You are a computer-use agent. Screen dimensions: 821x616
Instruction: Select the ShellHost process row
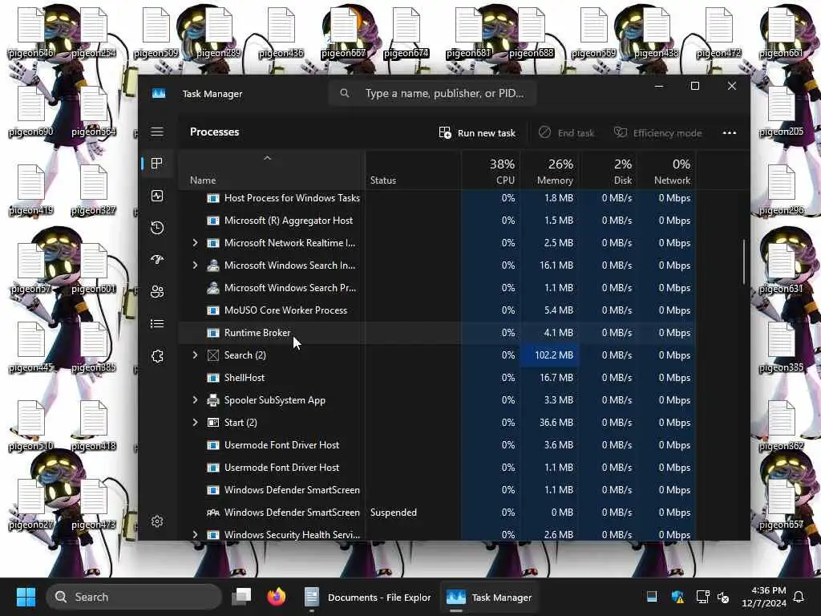click(x=437, y=378)
